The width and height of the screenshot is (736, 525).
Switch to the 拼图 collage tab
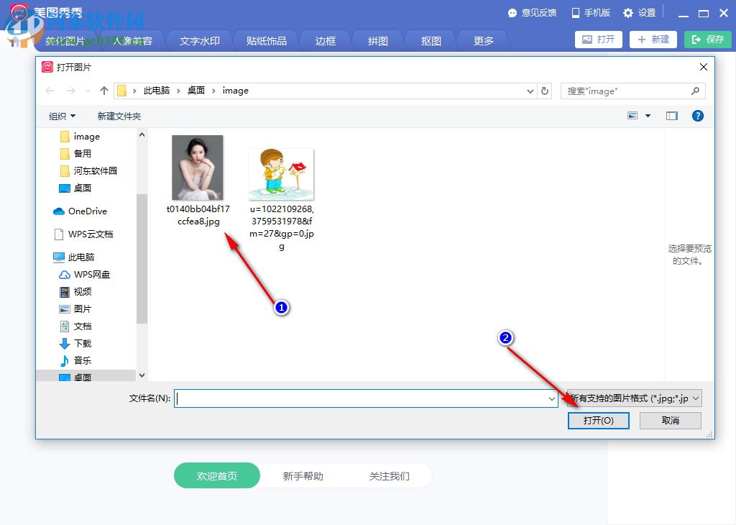[x=377, y=41]
